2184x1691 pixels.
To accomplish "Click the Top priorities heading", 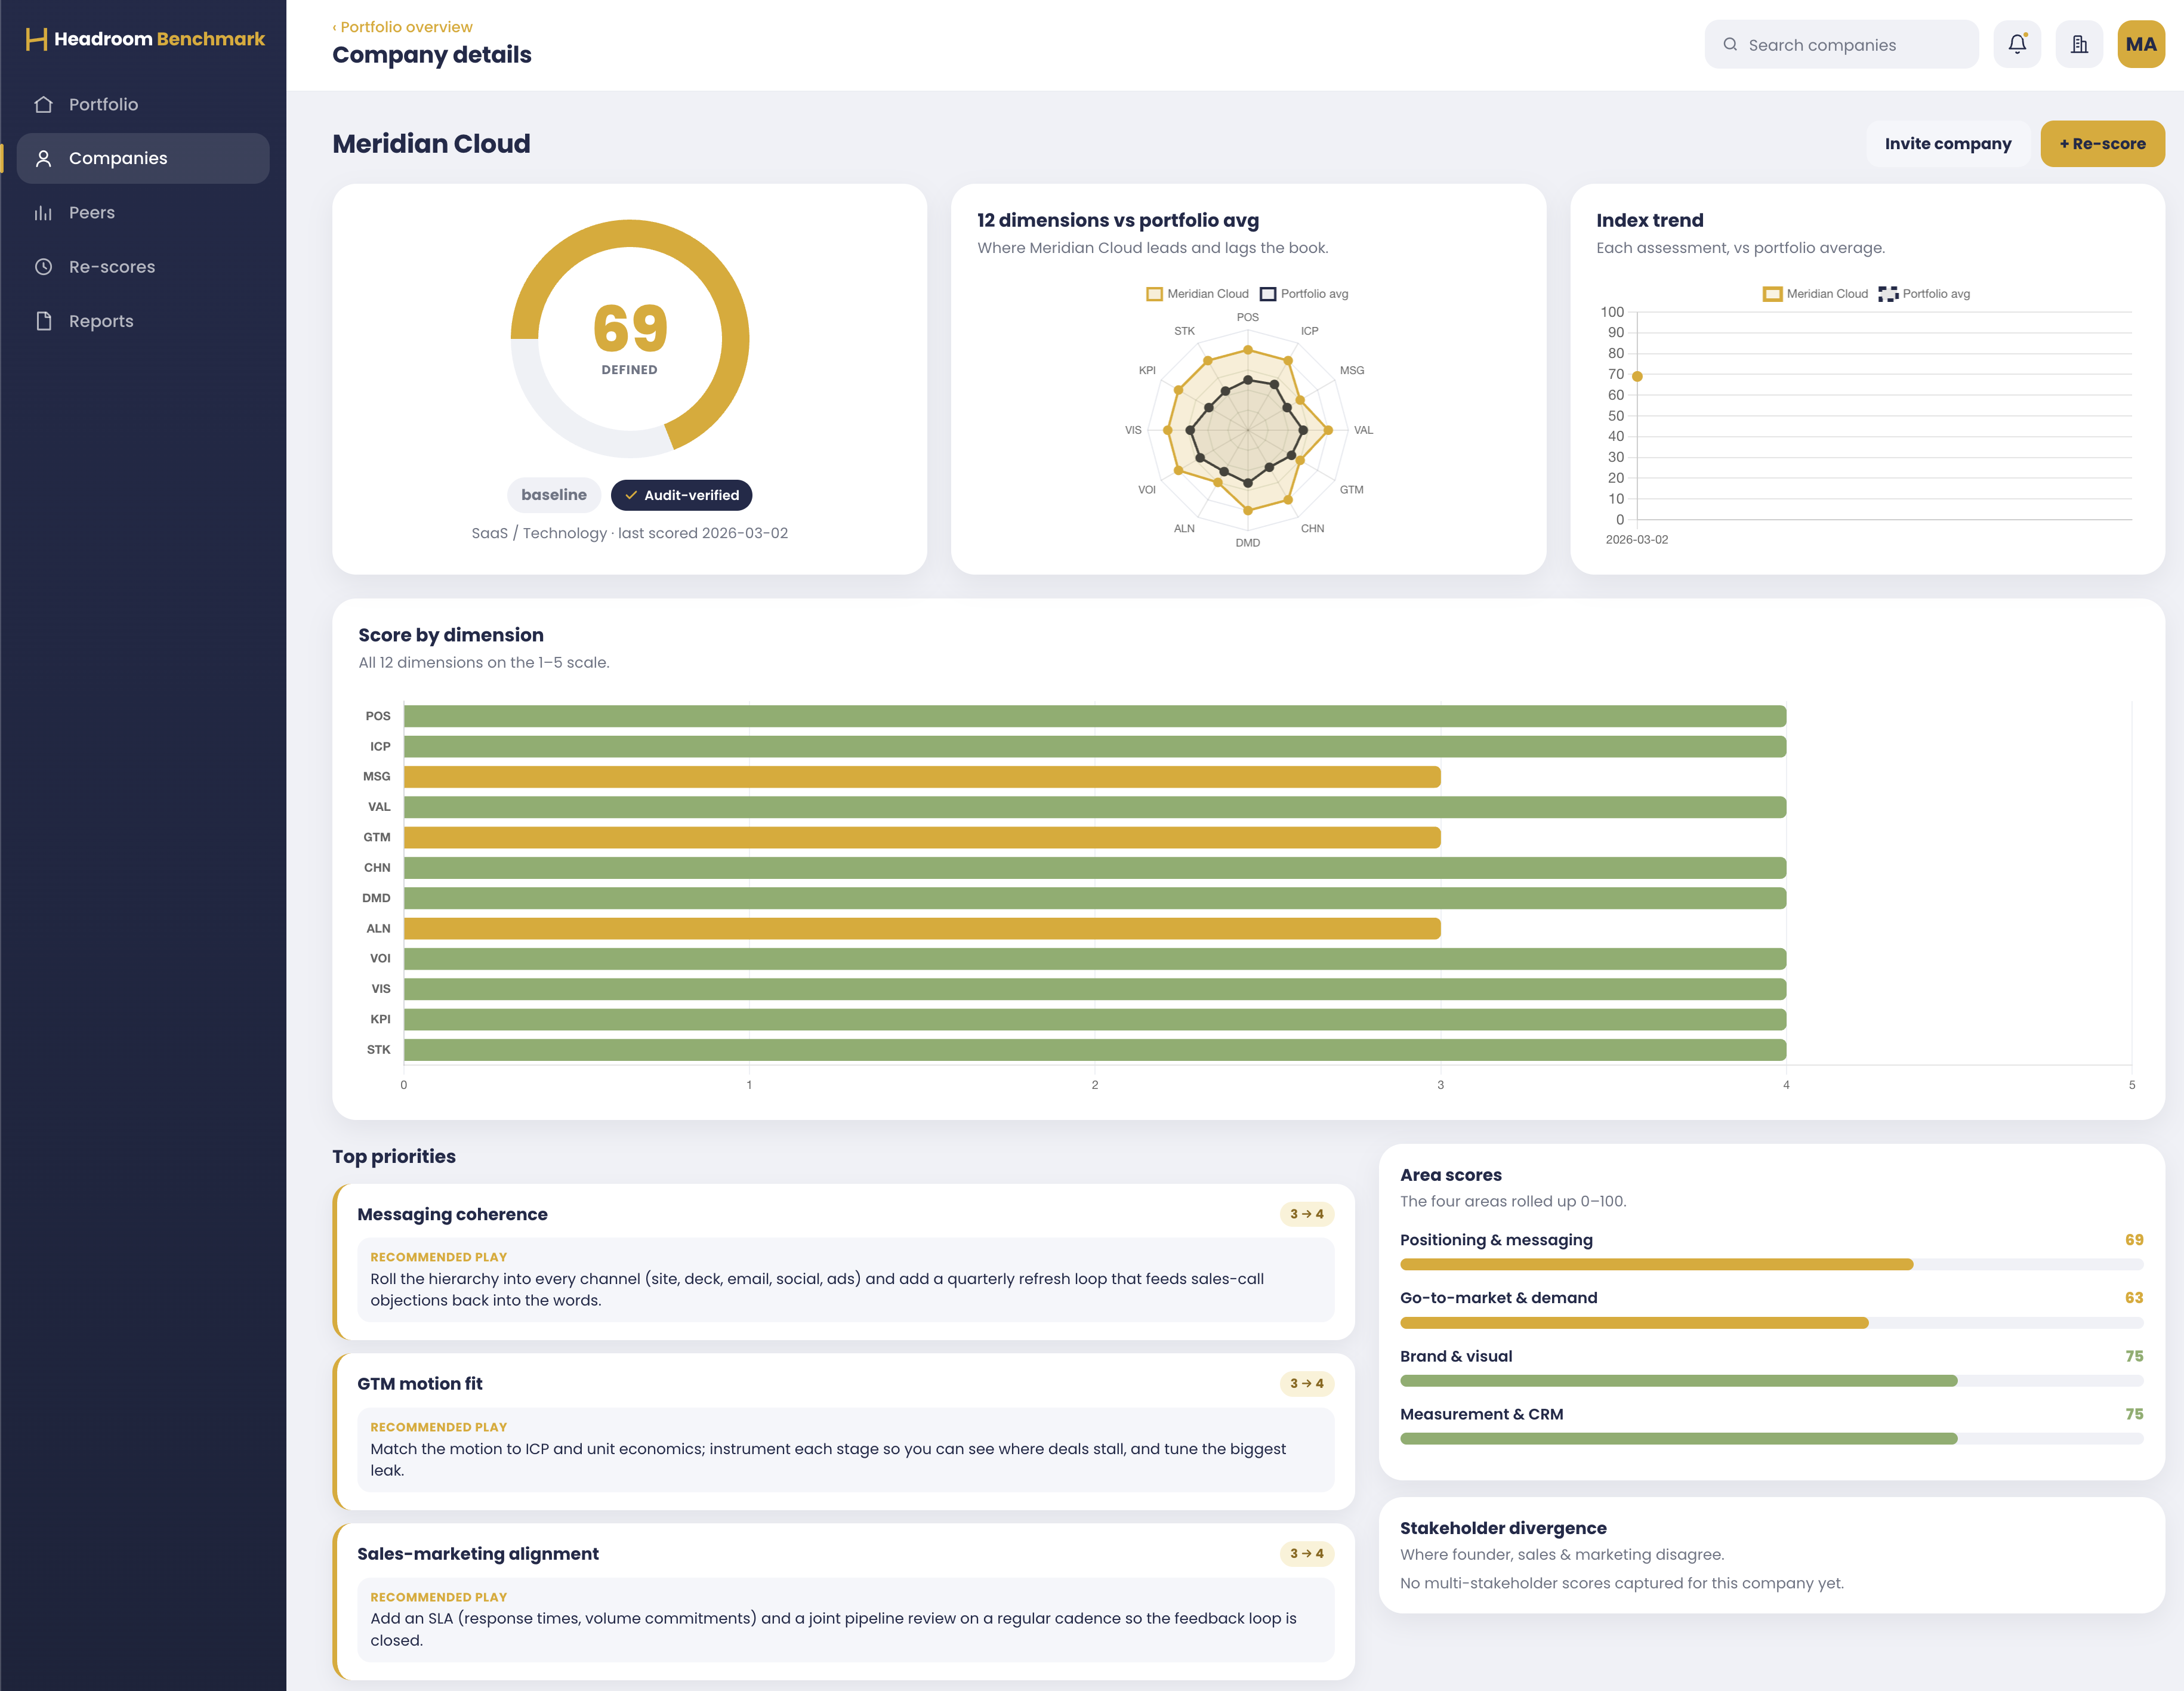I will (394, 1156).
